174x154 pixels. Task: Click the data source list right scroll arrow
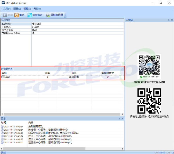[x=122, y=114]
